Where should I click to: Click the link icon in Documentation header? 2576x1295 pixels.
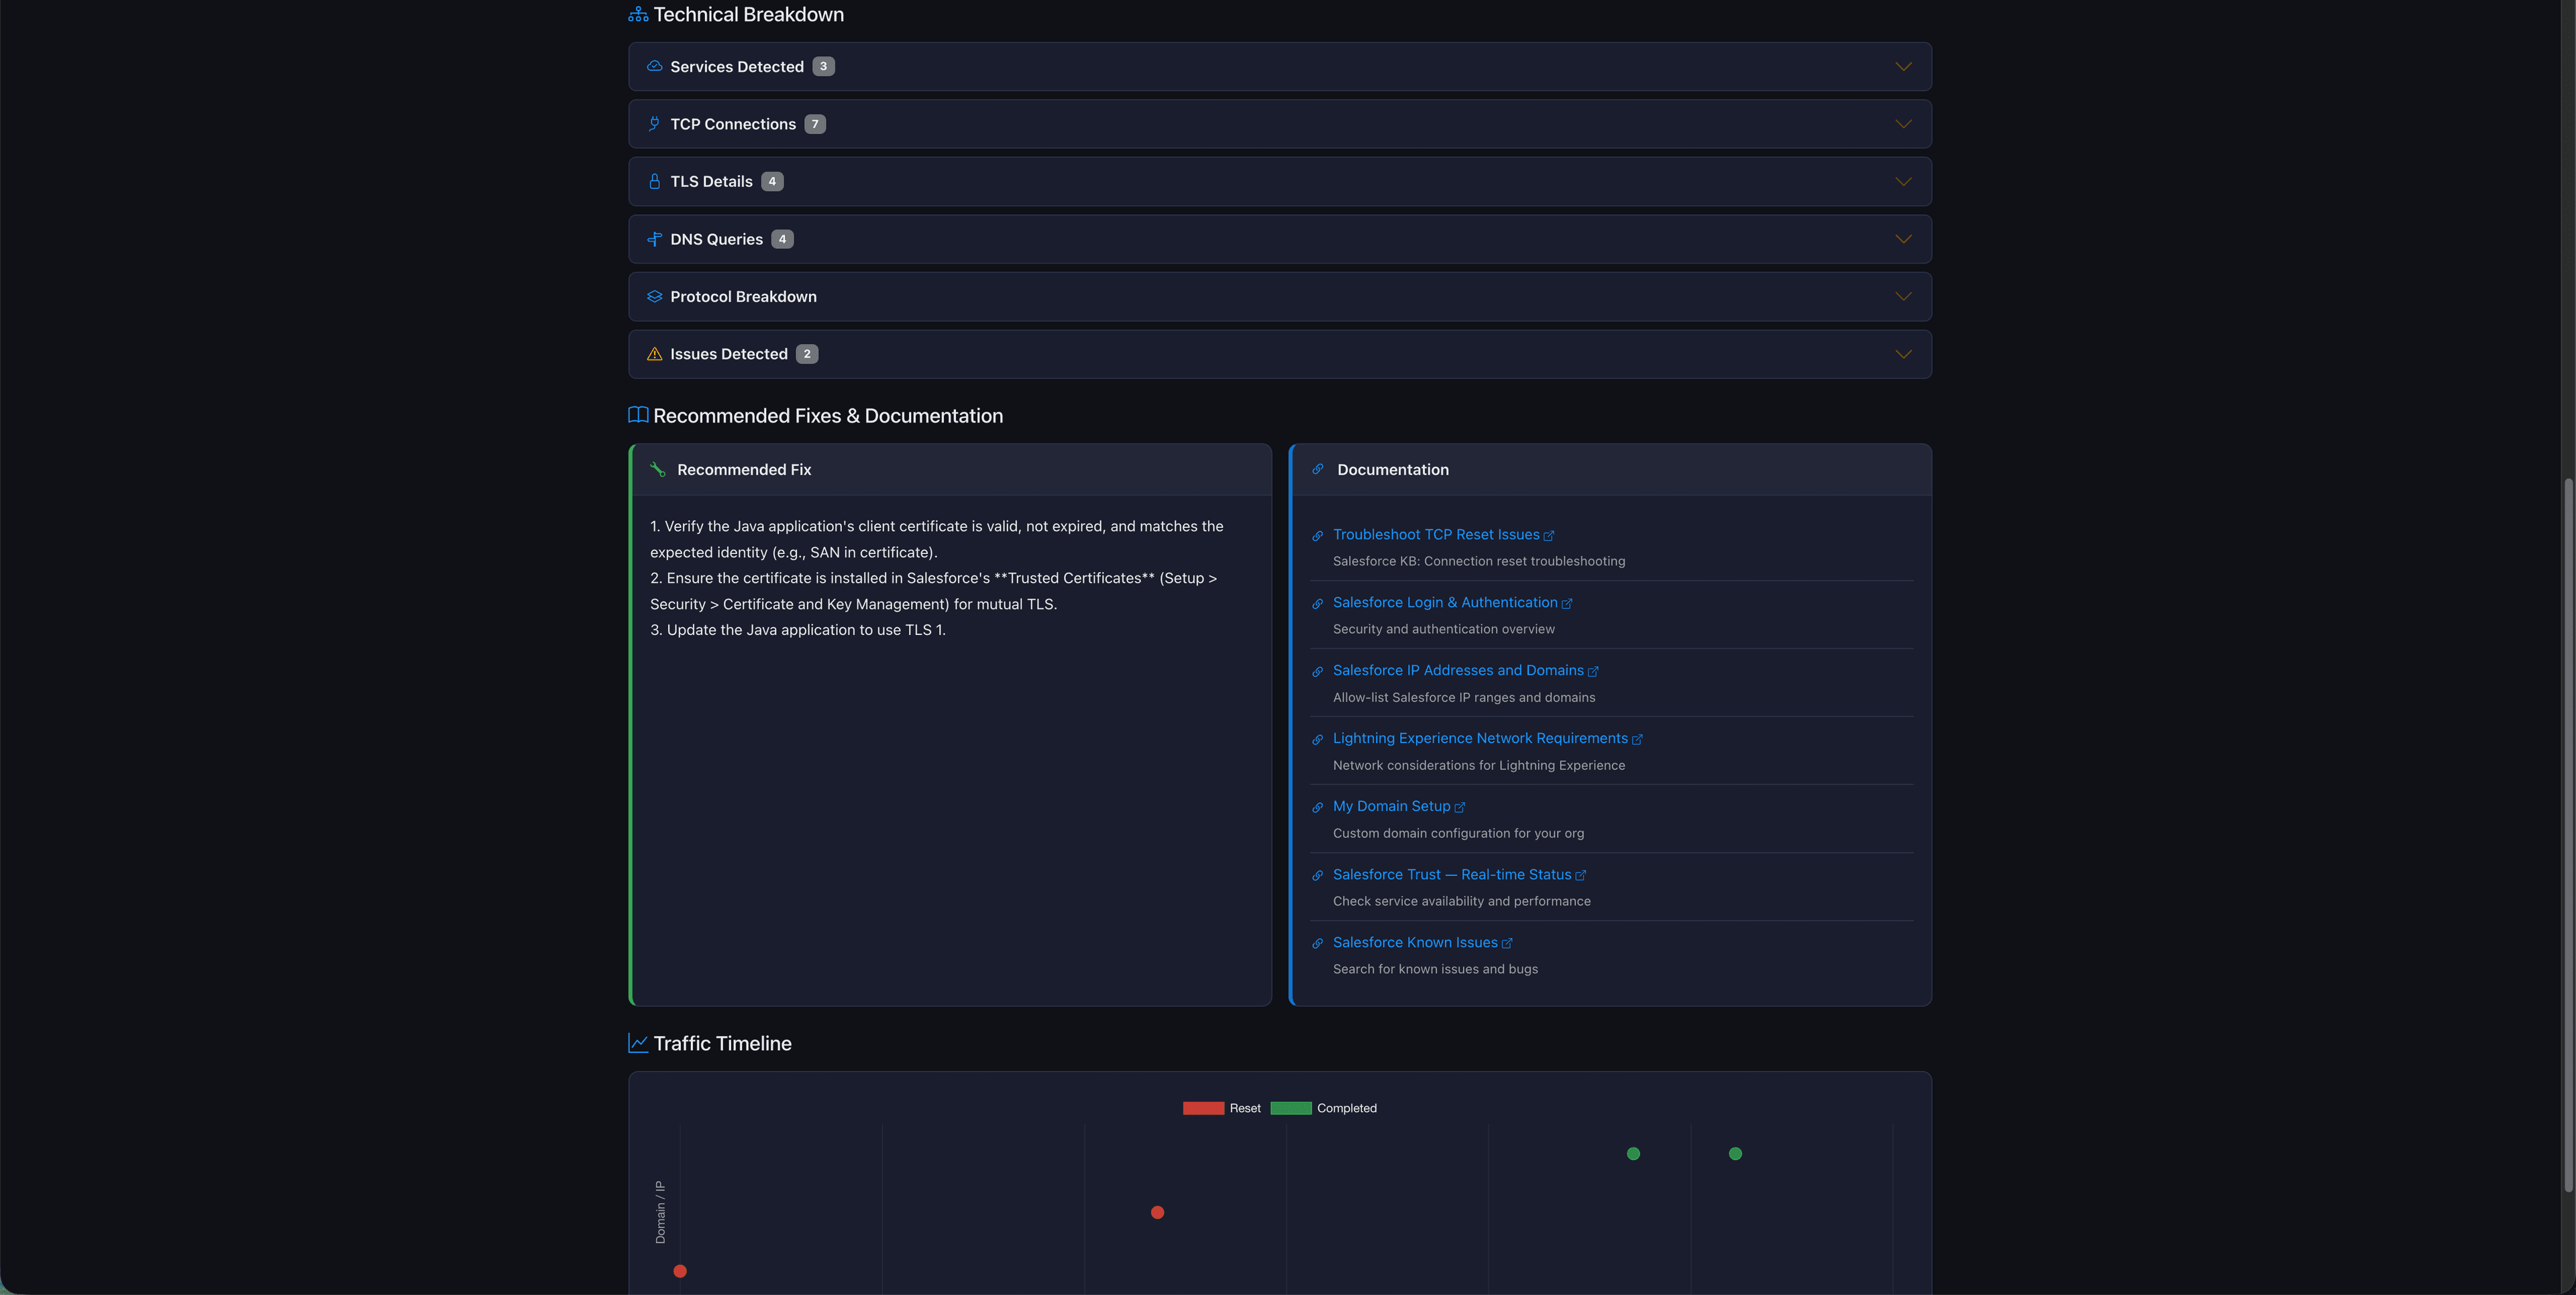coord(1317,469)
